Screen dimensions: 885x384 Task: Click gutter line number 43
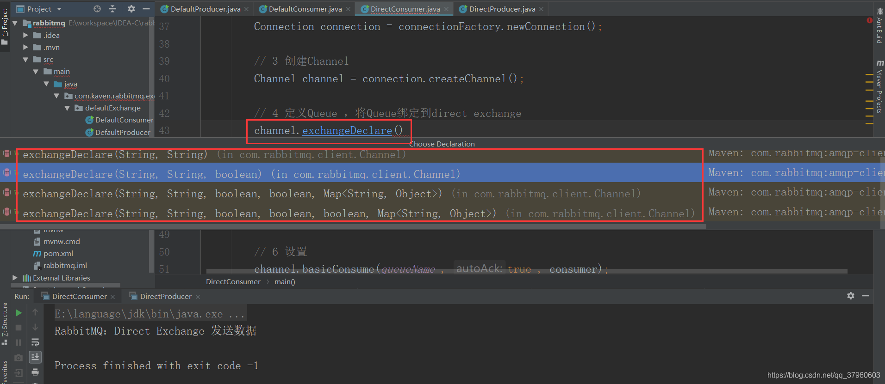[164, 131]
